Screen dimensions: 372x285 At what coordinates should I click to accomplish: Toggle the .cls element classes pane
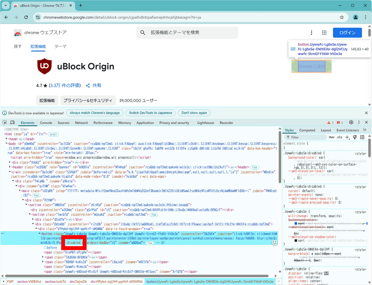pos(339,137)
